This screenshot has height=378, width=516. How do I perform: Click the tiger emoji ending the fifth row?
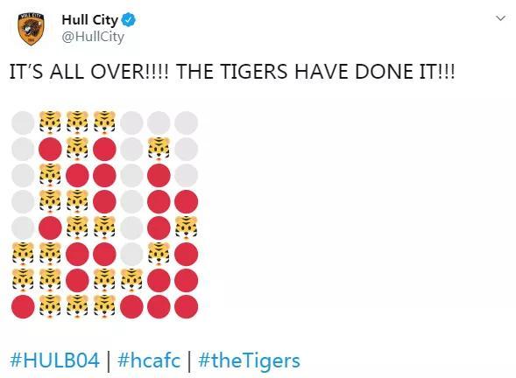coord(187,228)
